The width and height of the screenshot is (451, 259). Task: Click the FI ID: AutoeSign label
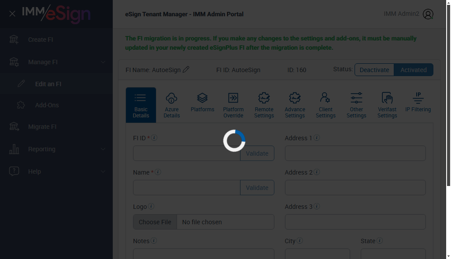pos(238,70)
